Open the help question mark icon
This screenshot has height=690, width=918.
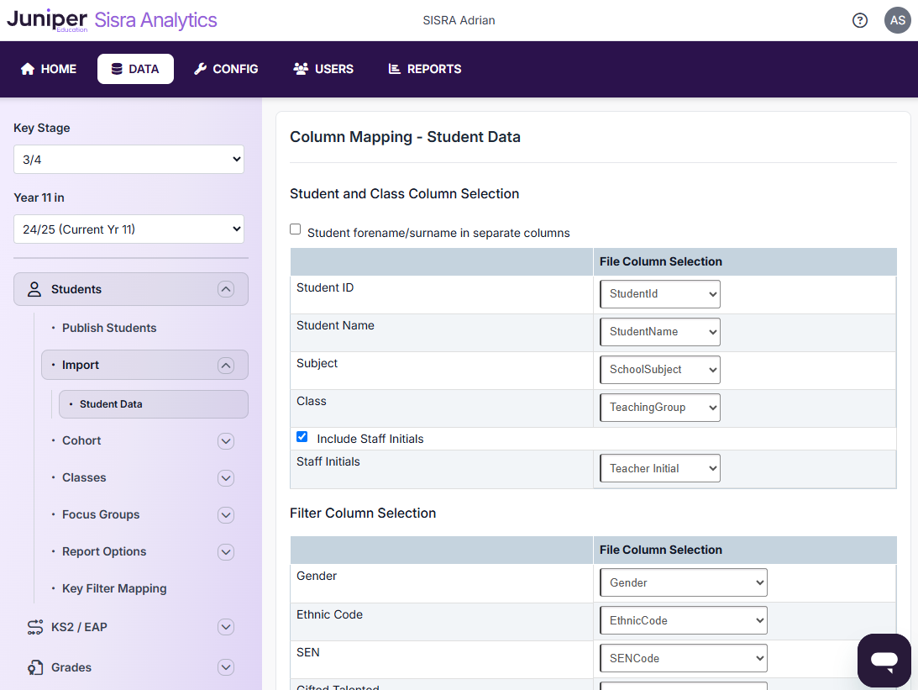(x=859, y=19)
